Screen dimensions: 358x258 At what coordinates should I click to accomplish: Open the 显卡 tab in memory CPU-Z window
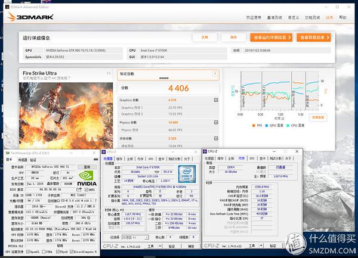(263, 158)
